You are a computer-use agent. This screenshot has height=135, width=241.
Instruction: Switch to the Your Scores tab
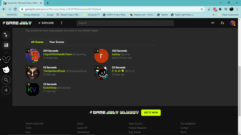pyautogui.click(x=57, y=42)
